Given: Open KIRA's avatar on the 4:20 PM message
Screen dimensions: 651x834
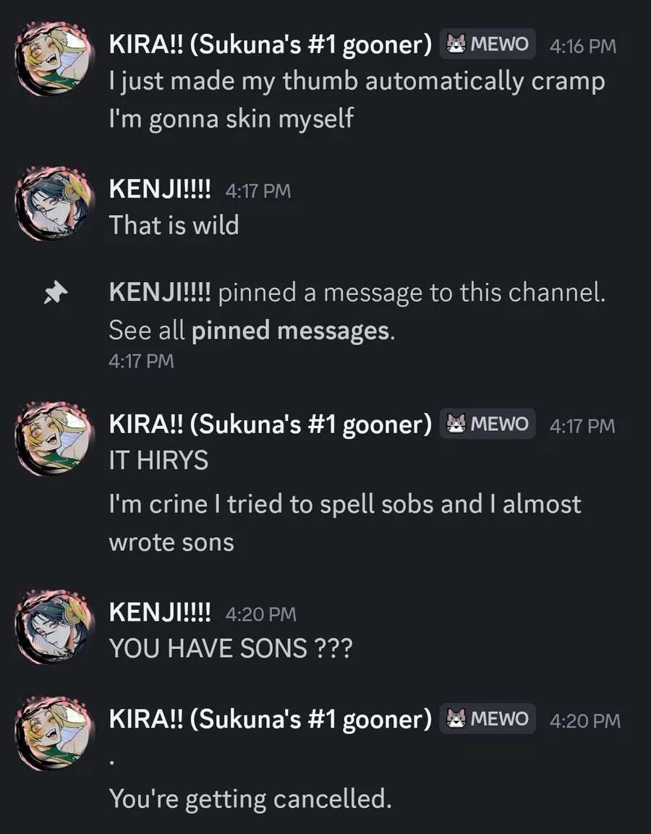Looking at the screenshot, I should pyautogui.click(x=56, y=734).
